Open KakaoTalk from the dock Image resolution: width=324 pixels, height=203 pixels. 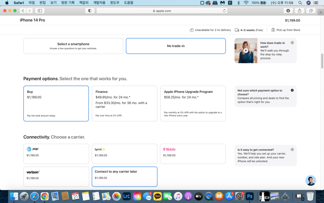click(157, 196)
